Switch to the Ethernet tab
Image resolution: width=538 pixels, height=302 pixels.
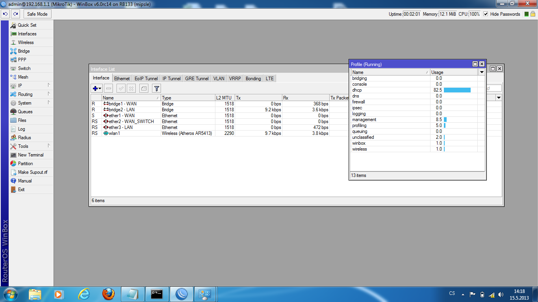[122, 79]
